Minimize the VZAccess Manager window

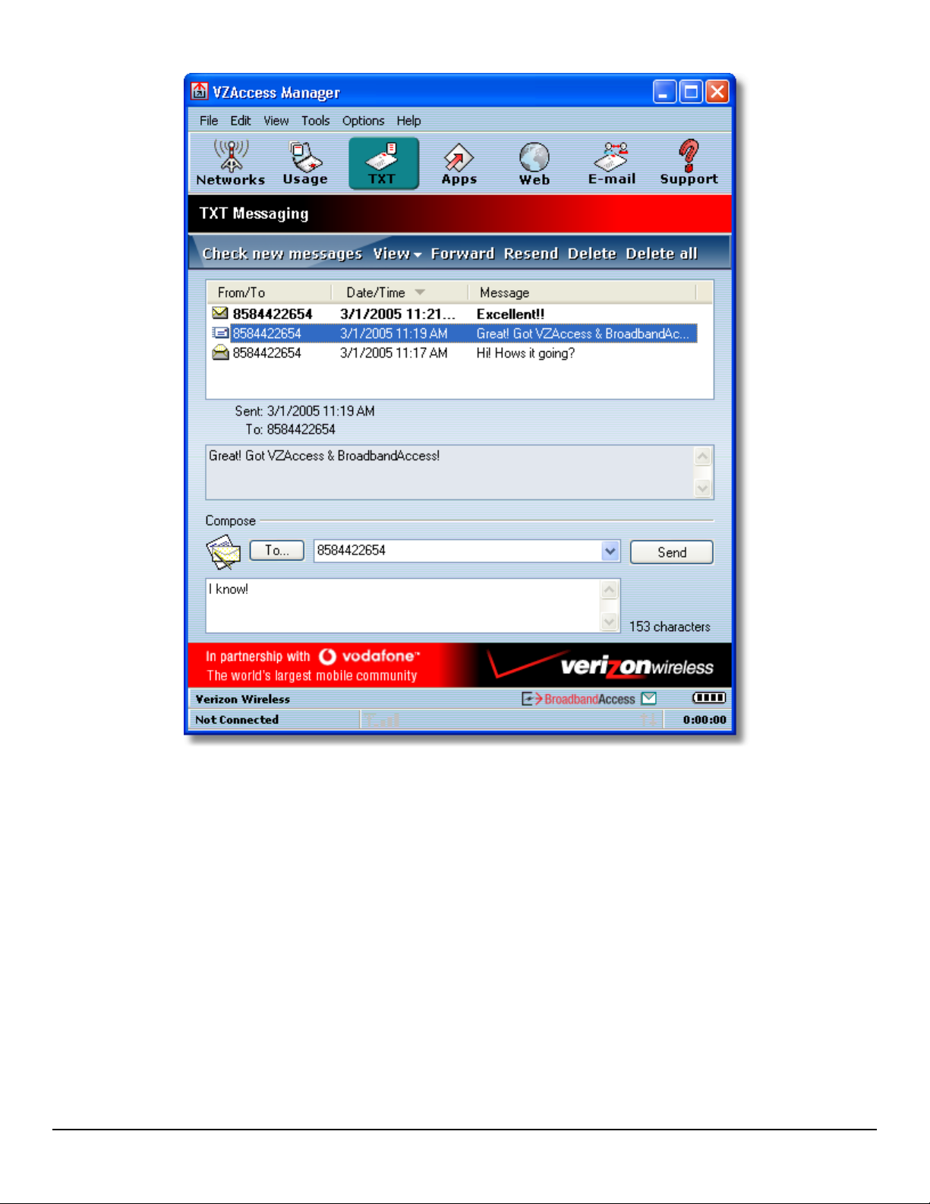pos(664,92)
